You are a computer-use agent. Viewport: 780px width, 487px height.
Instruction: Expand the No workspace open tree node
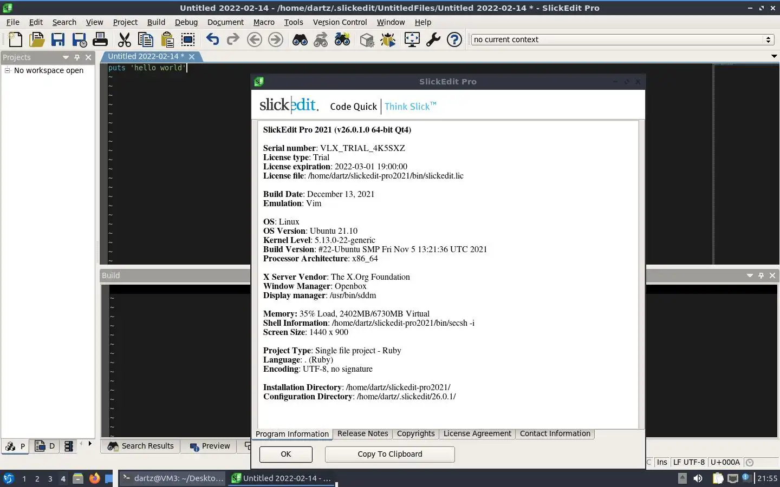pyautogui.click(x=8, y=70)
